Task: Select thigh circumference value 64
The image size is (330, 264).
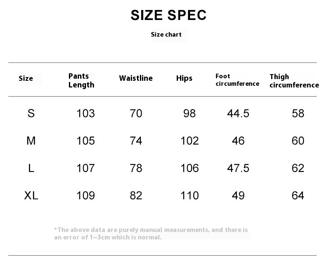Action: point(298,196)
